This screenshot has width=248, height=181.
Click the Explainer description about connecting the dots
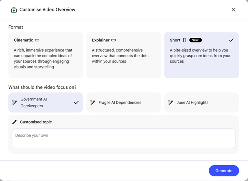coord(120,56)
